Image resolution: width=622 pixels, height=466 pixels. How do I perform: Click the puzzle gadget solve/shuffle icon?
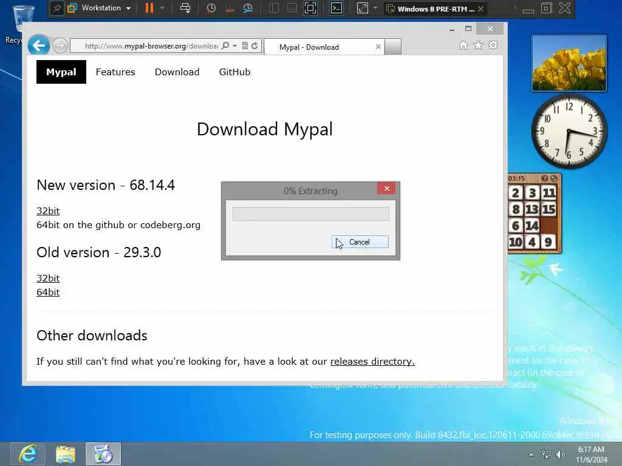click(x=554, y=178)
